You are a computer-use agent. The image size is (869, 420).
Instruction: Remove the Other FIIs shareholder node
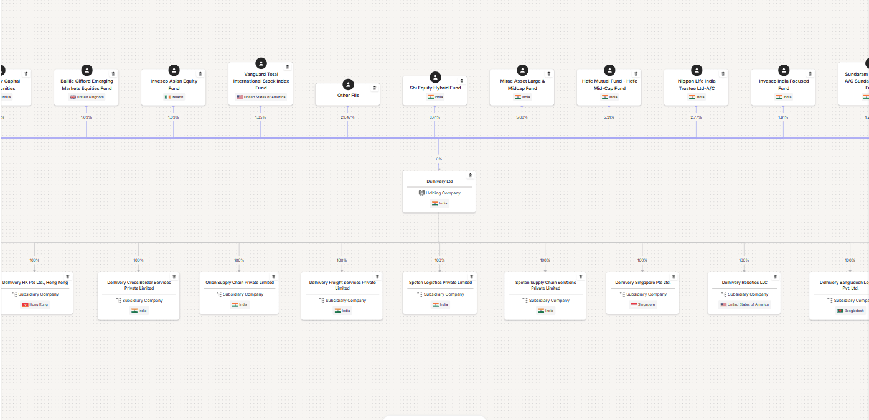pyautogui.click(x=375, y=88)
